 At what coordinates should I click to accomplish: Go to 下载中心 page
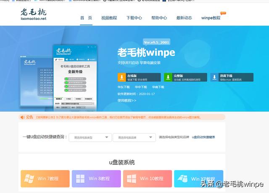pyautogui.click(x=134, y=18)
